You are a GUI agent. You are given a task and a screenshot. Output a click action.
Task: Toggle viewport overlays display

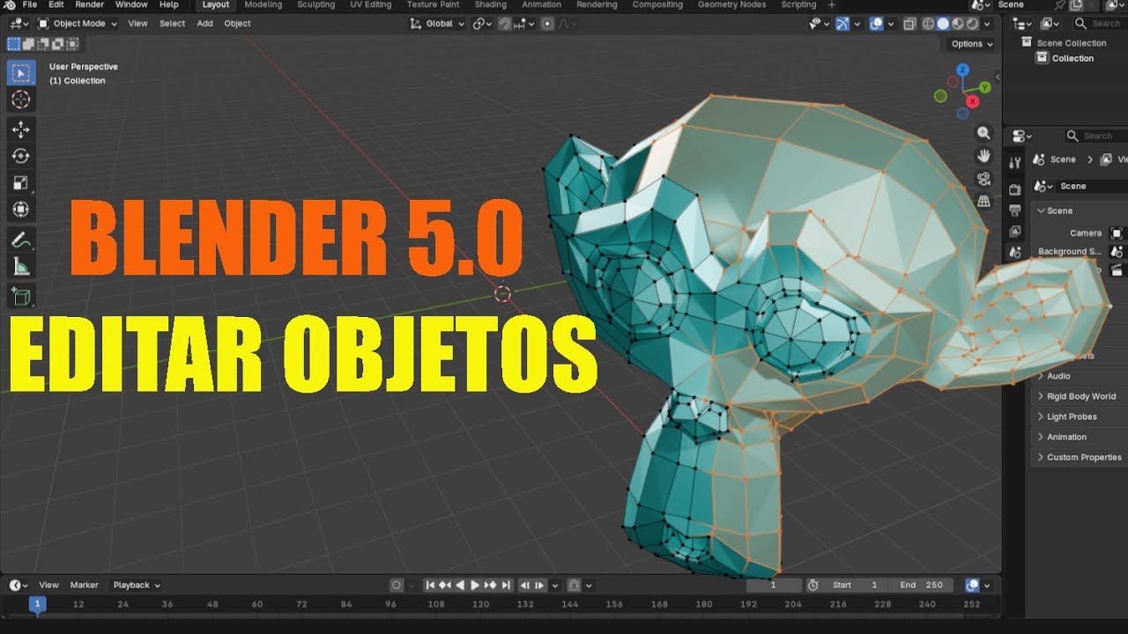click(x=876, y=24)
